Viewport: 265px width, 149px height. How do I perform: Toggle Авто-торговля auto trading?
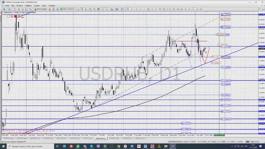click(x=67, y=9)
